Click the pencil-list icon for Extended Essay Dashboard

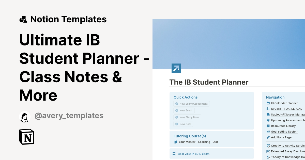(268, 151)
